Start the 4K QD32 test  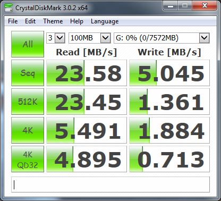[x=28, y=159]
